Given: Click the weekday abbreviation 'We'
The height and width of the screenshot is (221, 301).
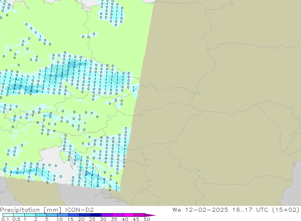Looking at the screenshot, I should (177, 210).
